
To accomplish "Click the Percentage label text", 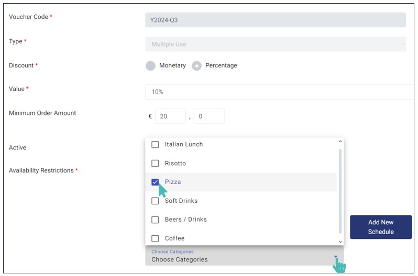I will (221, 65).
